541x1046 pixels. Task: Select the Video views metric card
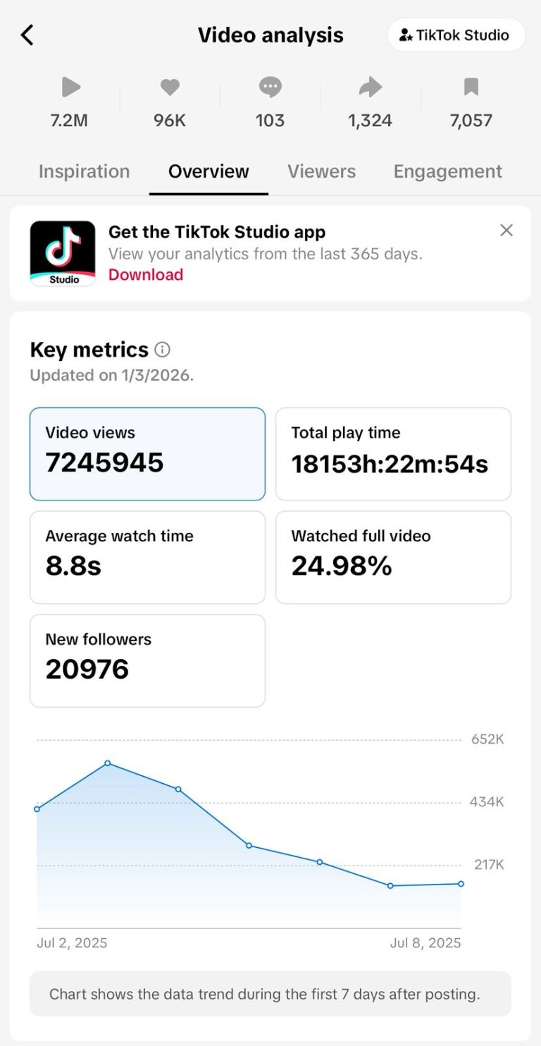tap(147, 454)
